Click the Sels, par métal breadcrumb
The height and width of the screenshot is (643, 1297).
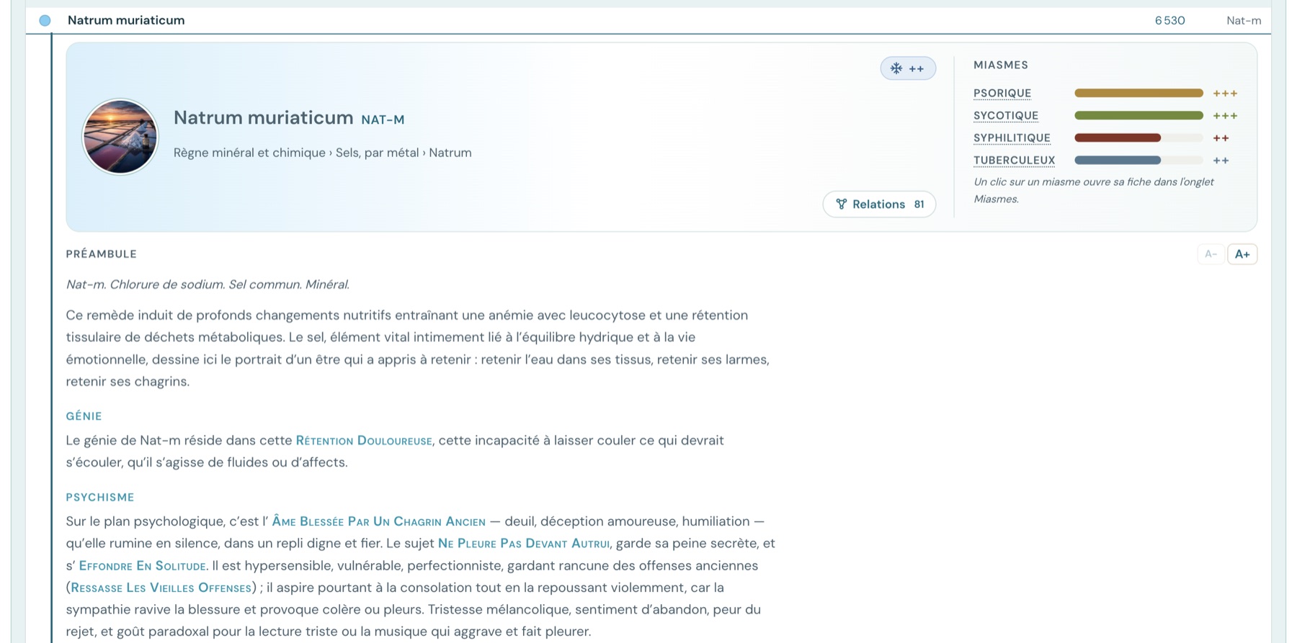coord(377,153)
